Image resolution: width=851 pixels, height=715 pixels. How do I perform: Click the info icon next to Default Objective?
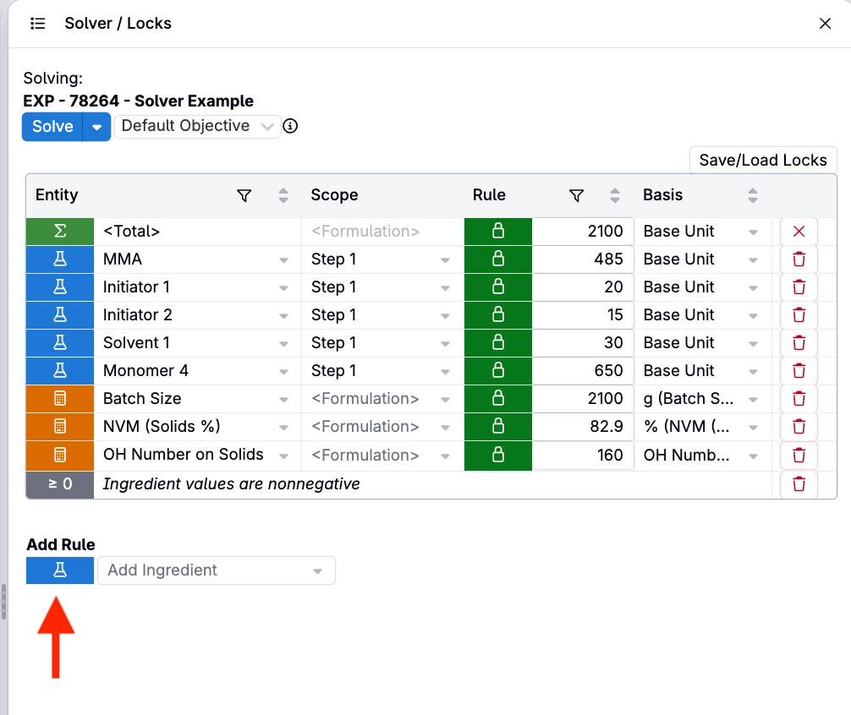pos(290,126)
